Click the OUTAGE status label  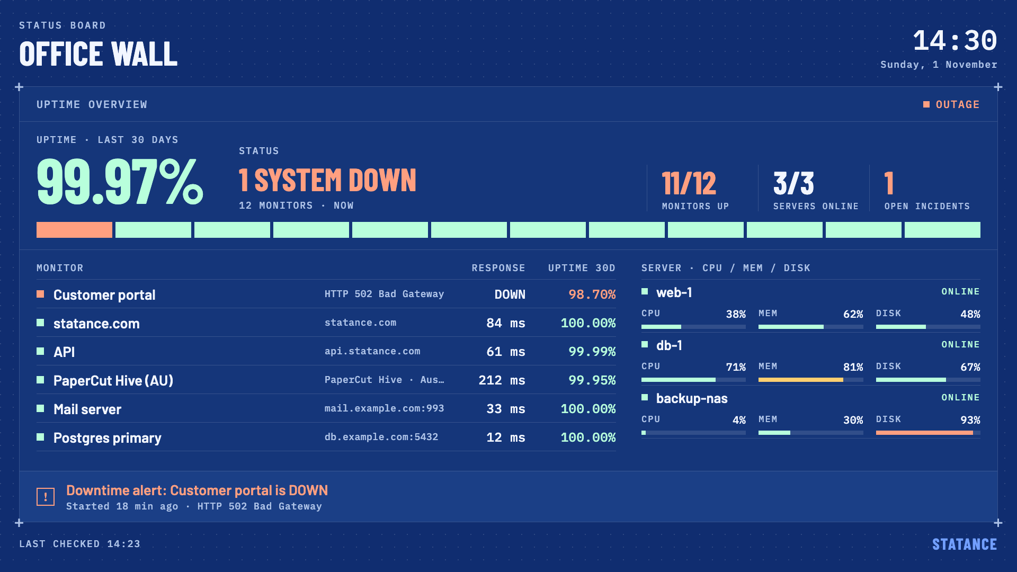point(958,104)
